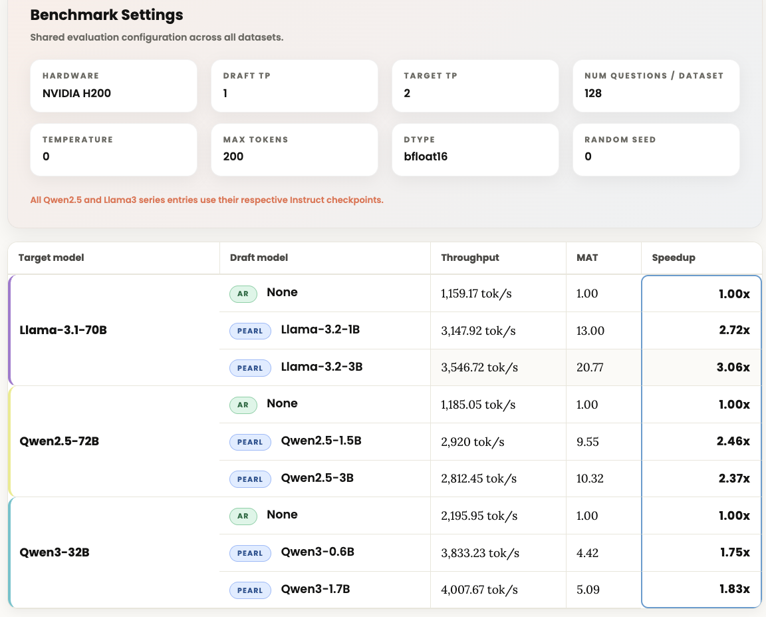Image resolution: width=766 pixels, height=617 pixels.
Task: Select the AR badge in the Qwen3-32B section
Action: coord(243,516)
